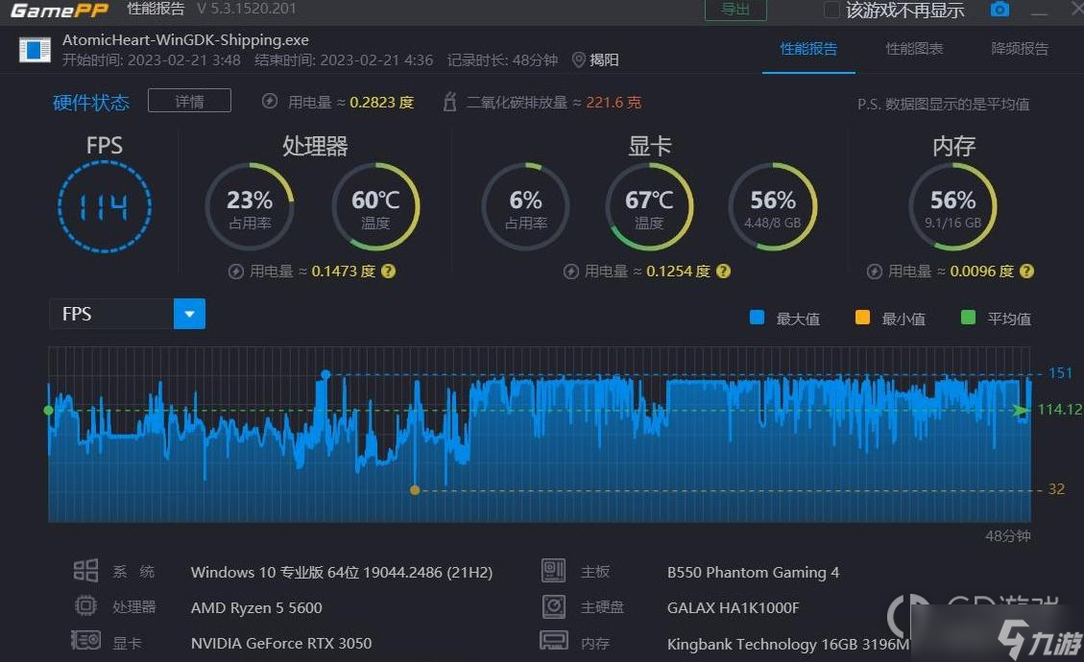Click the 导出 export button
This screenshot has height=662, width=1084.
pos(735,10)
